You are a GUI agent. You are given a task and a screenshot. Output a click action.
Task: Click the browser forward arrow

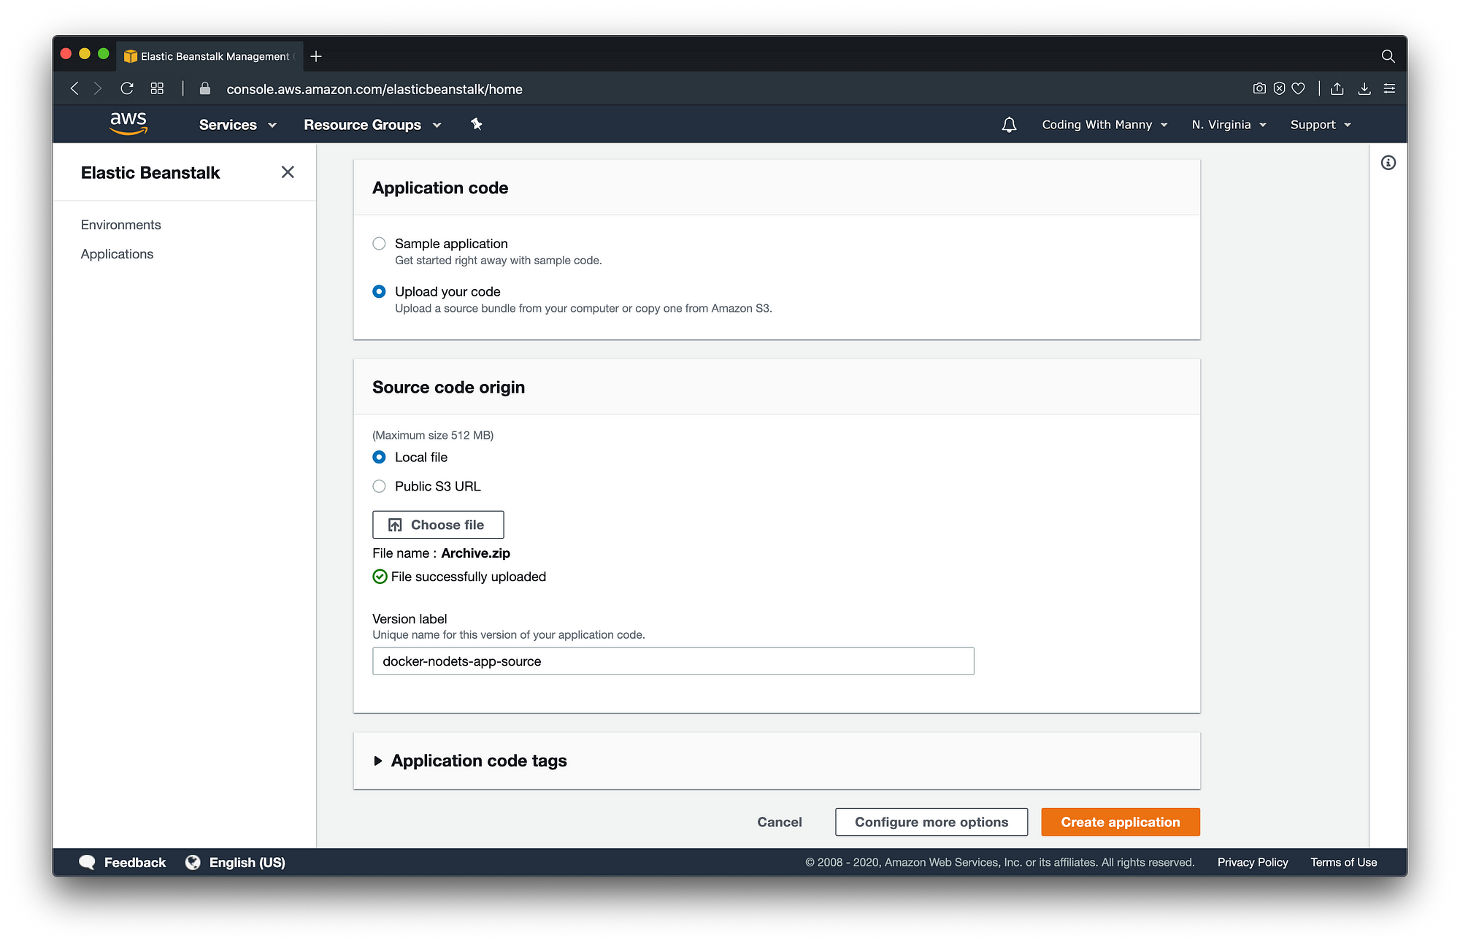[98, 88]
